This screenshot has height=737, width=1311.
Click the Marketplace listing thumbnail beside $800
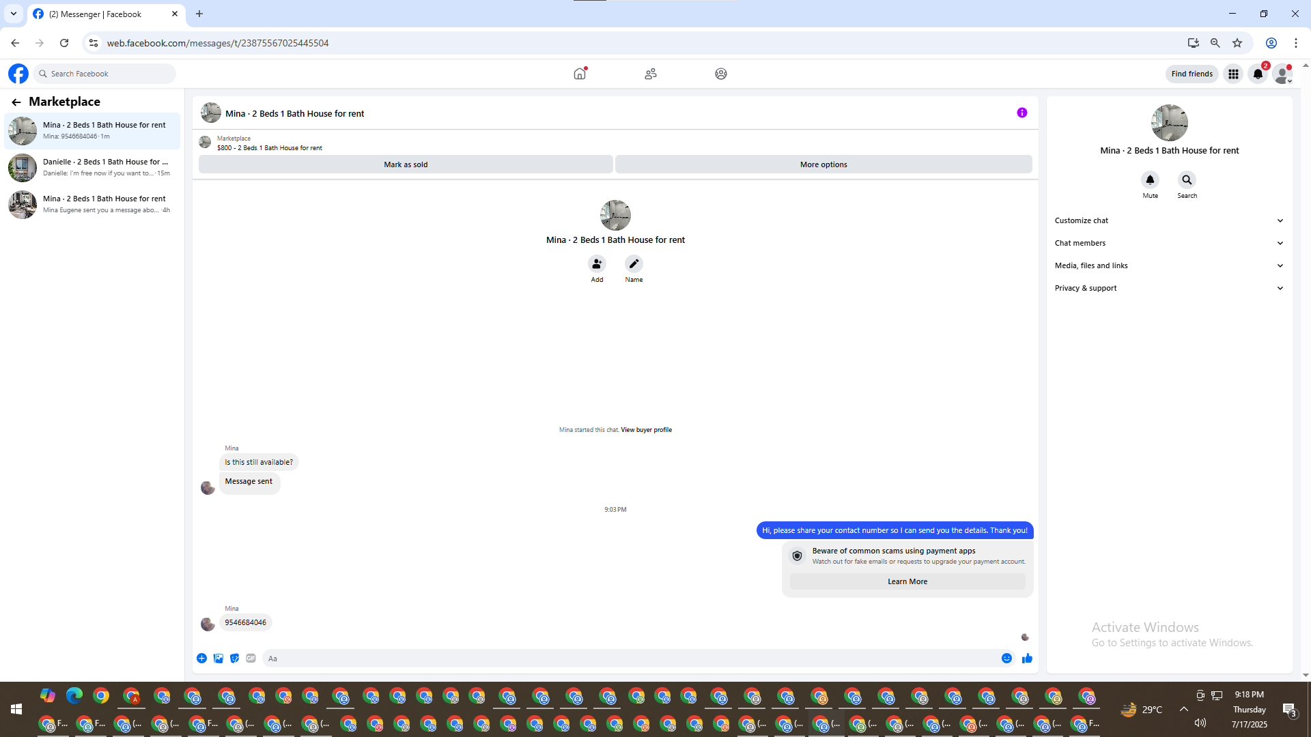pos(205,142)
